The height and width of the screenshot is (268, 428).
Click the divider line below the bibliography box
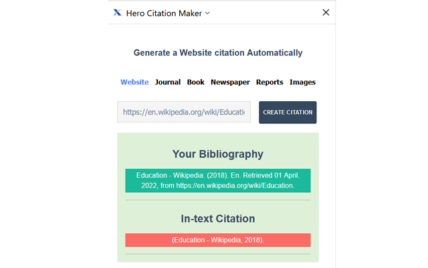(217, 200)
